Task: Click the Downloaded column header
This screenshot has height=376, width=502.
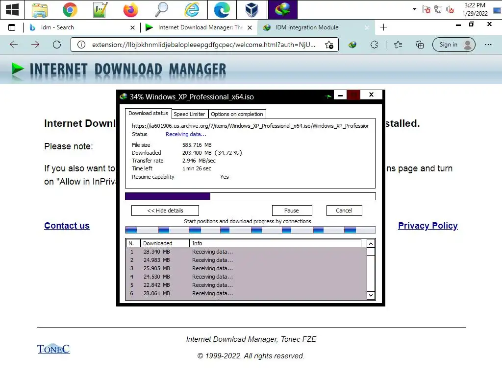Action: click(x=165, y=243)
